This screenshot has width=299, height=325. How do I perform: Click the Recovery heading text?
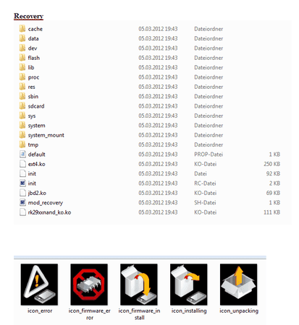coord(28,16)
